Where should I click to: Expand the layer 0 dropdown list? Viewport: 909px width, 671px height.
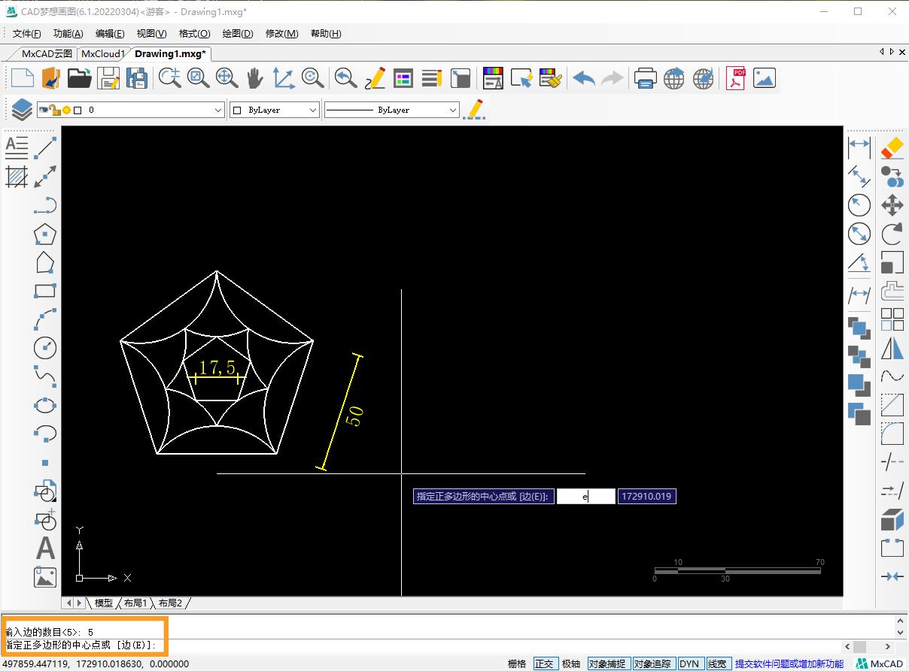[218, 110]
